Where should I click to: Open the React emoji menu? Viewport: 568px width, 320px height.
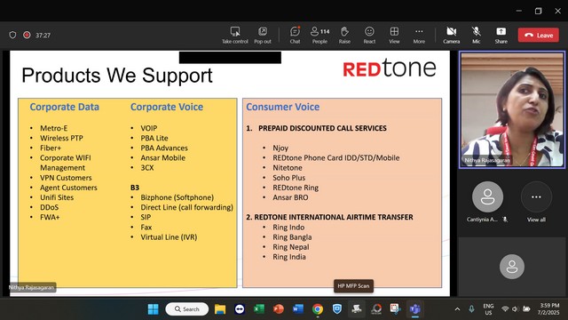(369, 36)
